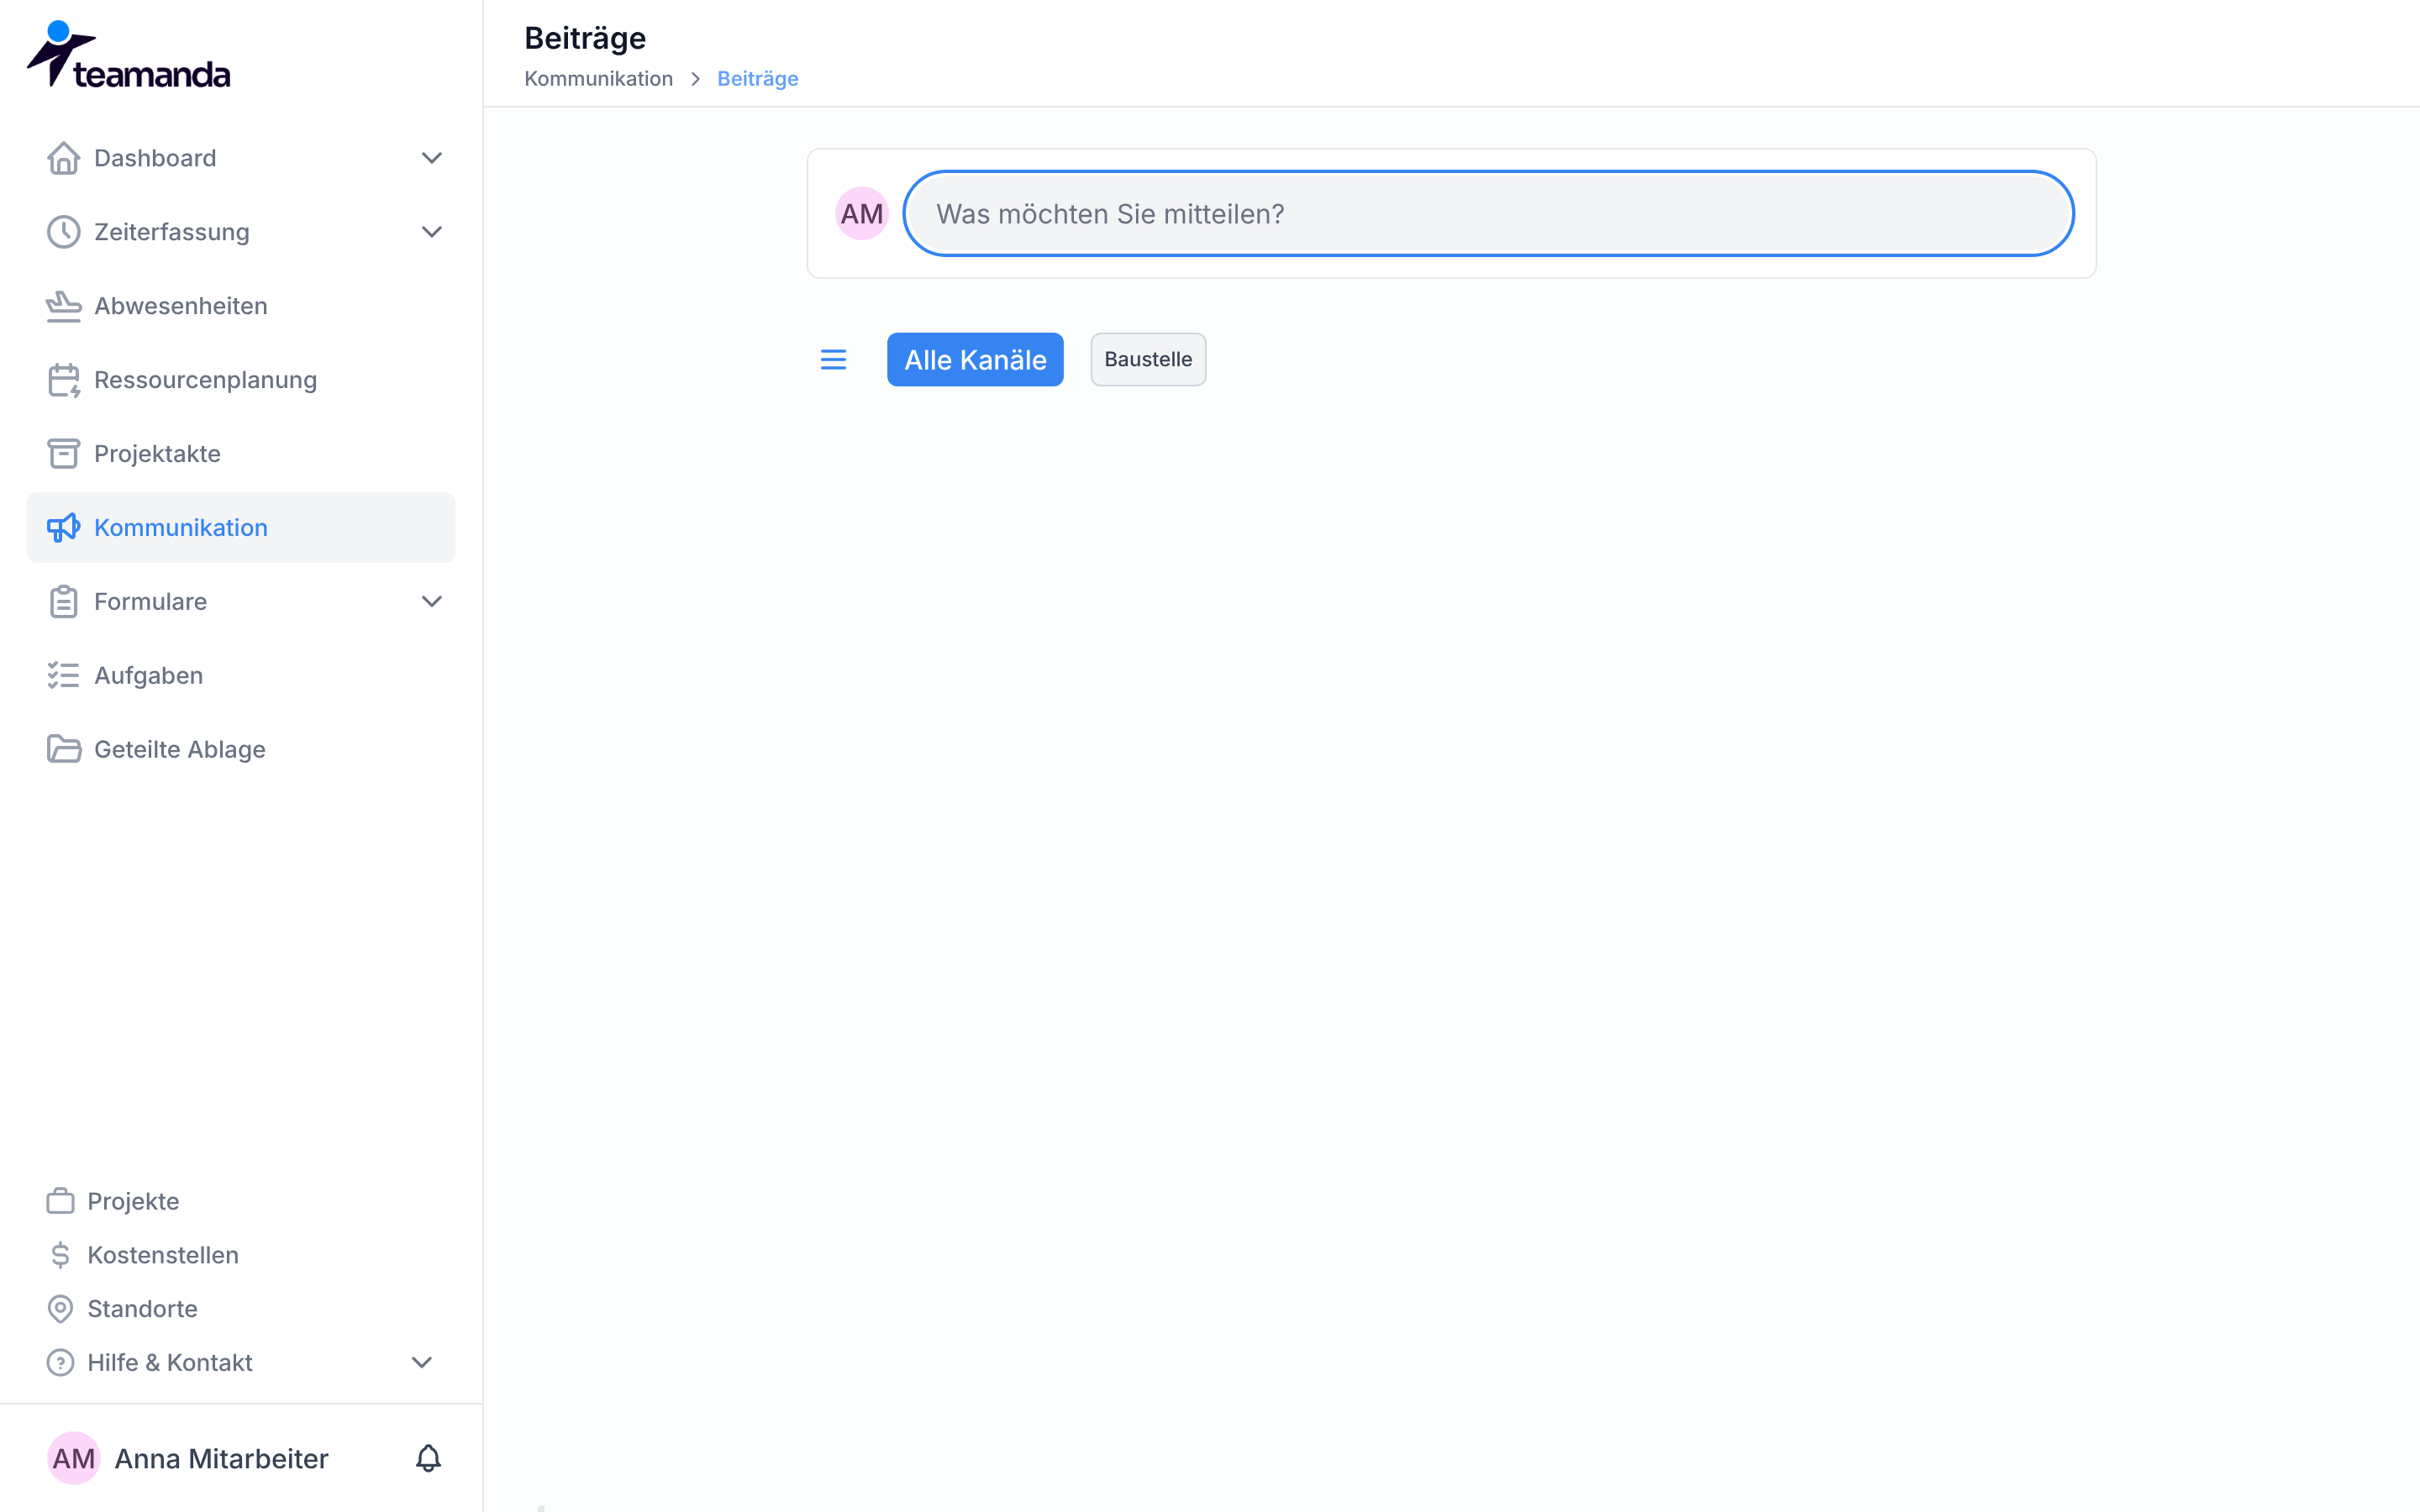Click the Aufgaben checklist icon

pos(63,676)
